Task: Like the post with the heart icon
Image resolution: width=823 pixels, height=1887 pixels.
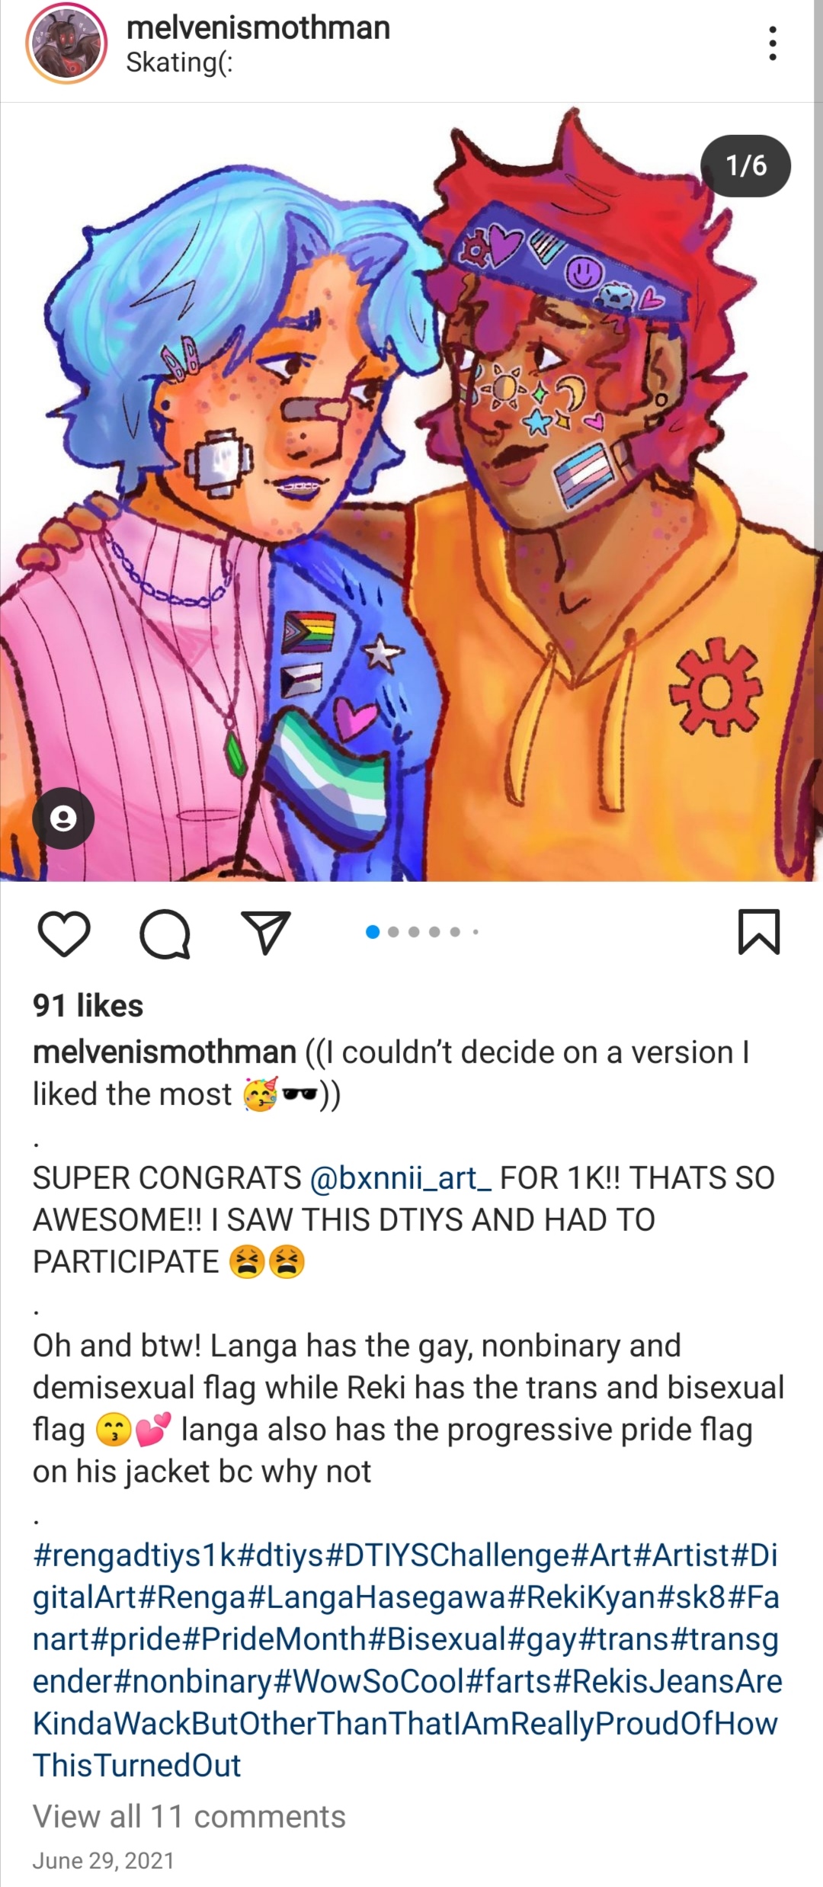Action: point(64,933)
